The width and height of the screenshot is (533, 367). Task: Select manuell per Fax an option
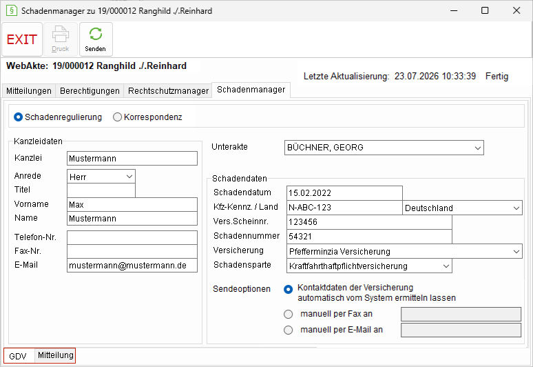coord(288,314)
